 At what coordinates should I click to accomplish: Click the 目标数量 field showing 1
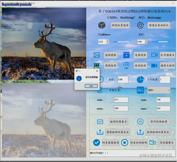point(165,80)
